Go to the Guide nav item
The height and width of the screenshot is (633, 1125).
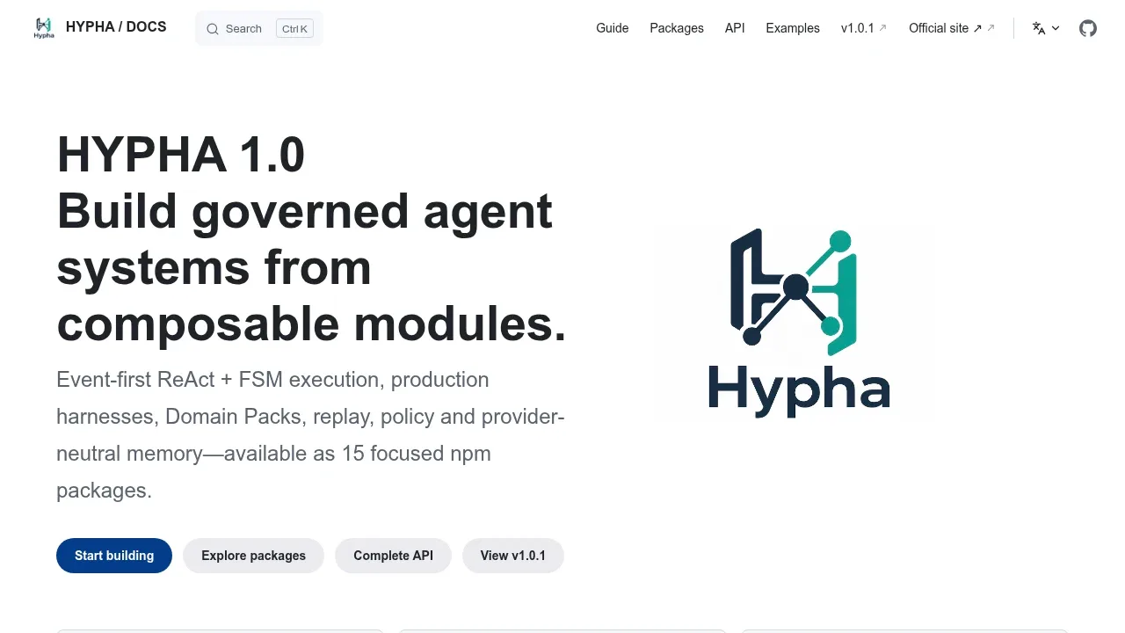tap(613, 28)
